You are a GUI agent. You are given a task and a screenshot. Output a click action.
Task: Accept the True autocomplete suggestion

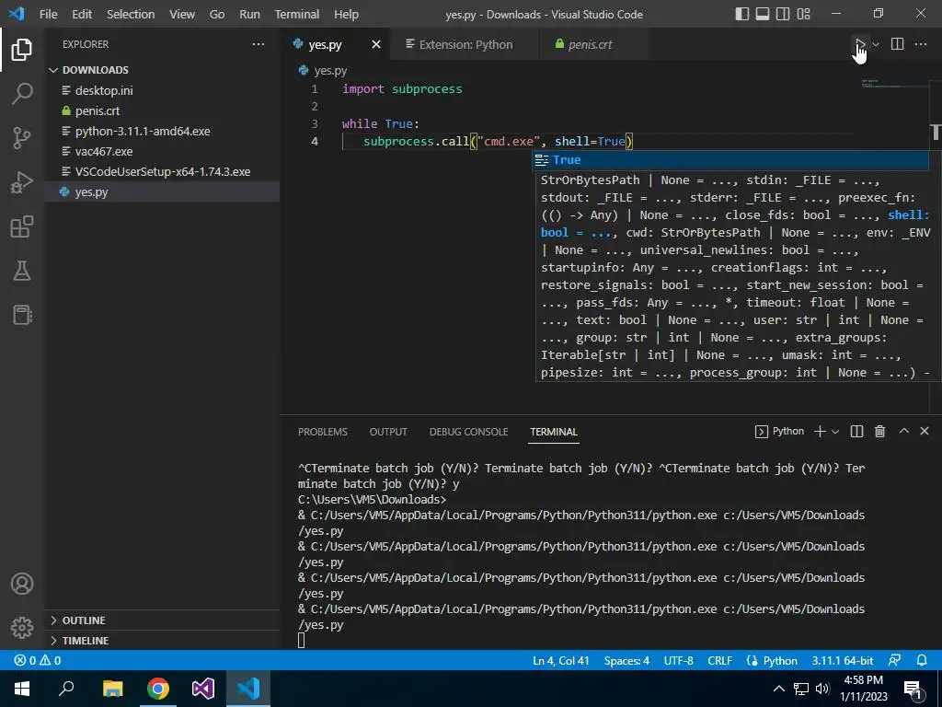(x=730, y=160)
